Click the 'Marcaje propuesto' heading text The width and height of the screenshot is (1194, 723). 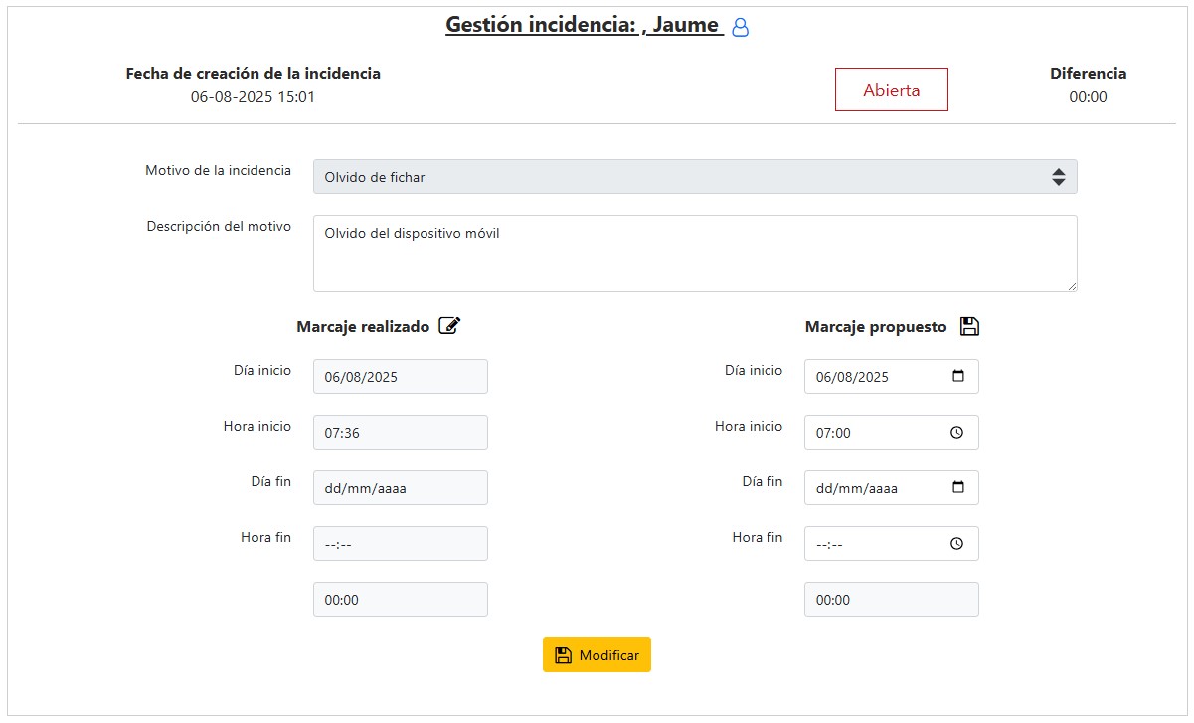[x=876, y=326]
